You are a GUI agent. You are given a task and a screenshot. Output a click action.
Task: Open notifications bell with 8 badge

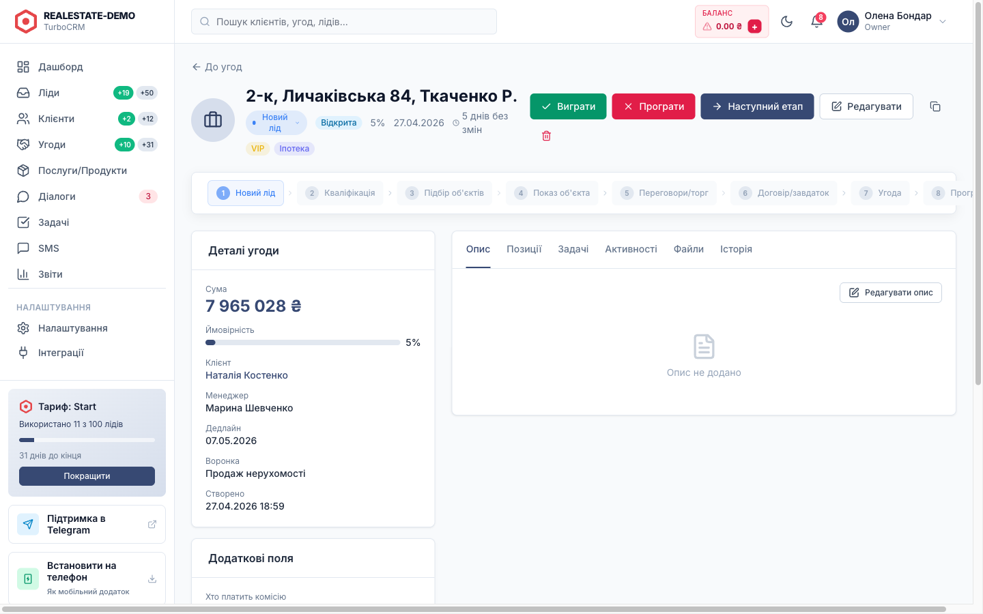[817, 22]
